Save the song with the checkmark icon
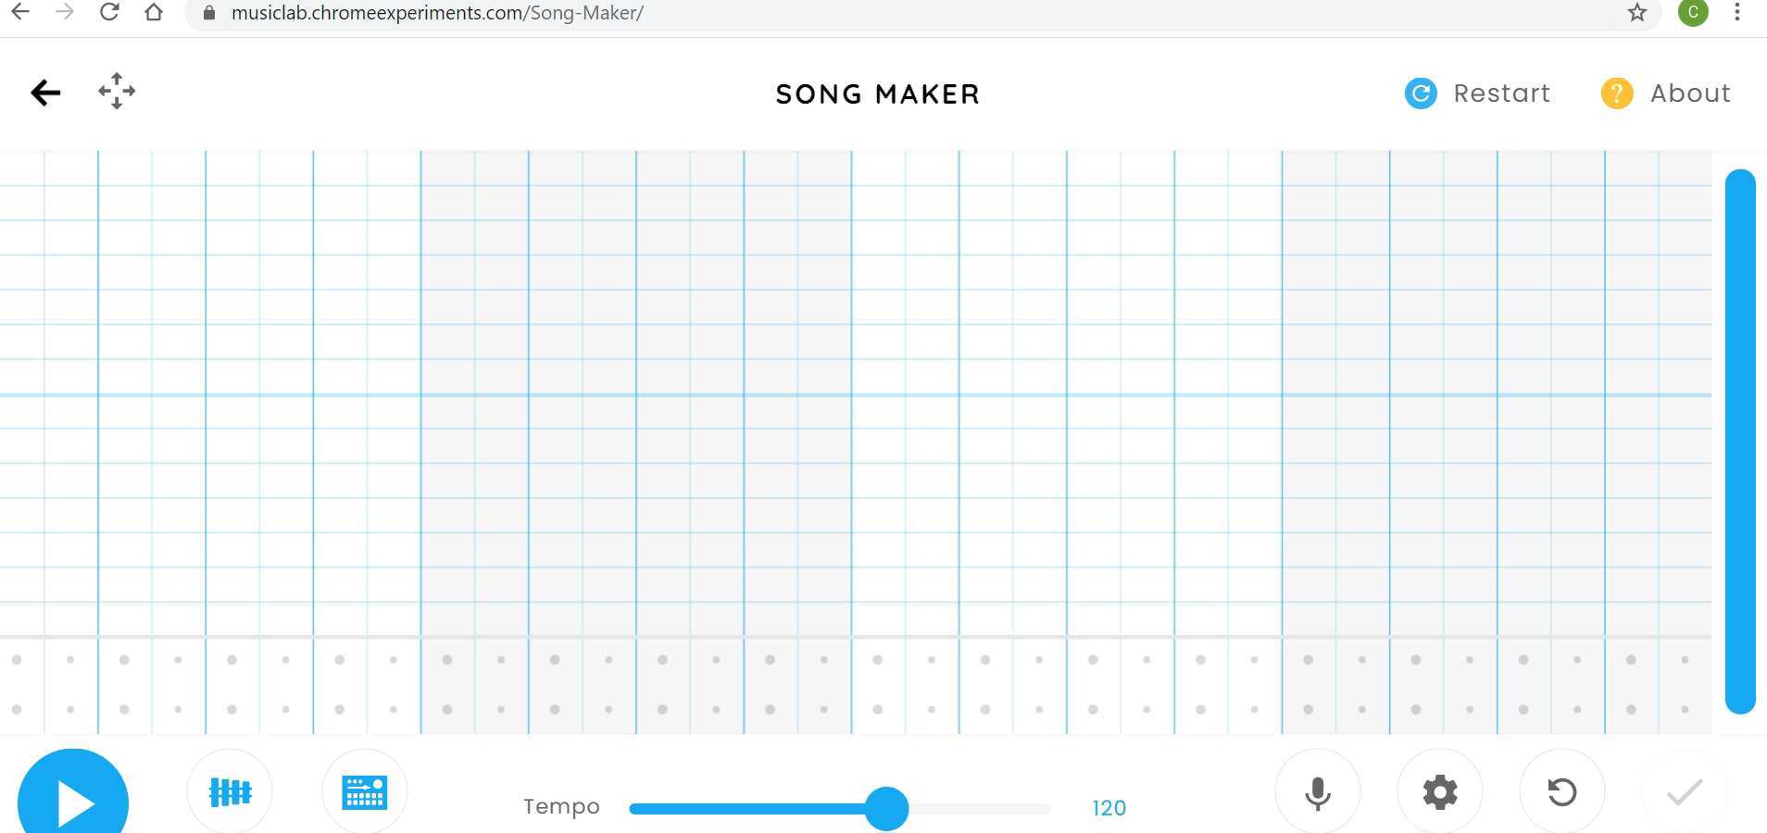The height and width of the screenshot is (833, 1767). (x=1686, y=791)
